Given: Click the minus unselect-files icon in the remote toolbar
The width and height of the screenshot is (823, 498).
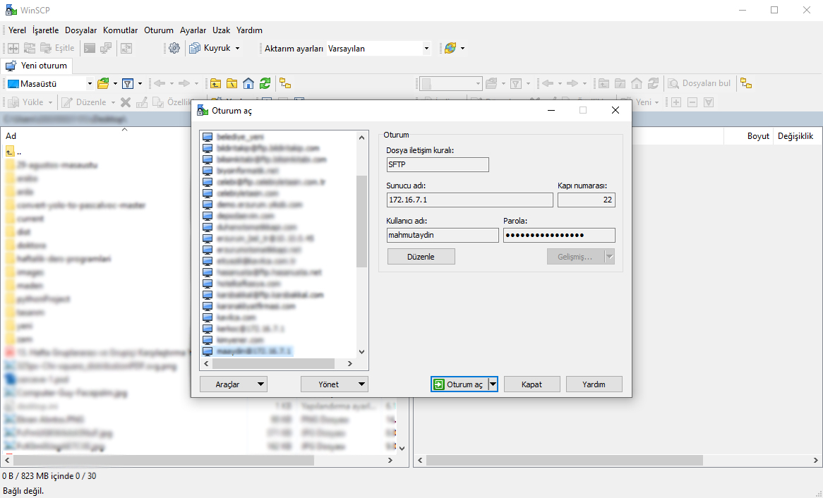Looking at the screenshot, I should [x=692, y=102].
